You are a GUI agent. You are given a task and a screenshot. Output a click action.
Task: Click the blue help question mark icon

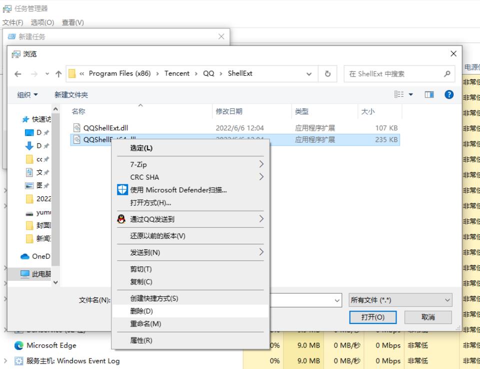coord(448,95)
